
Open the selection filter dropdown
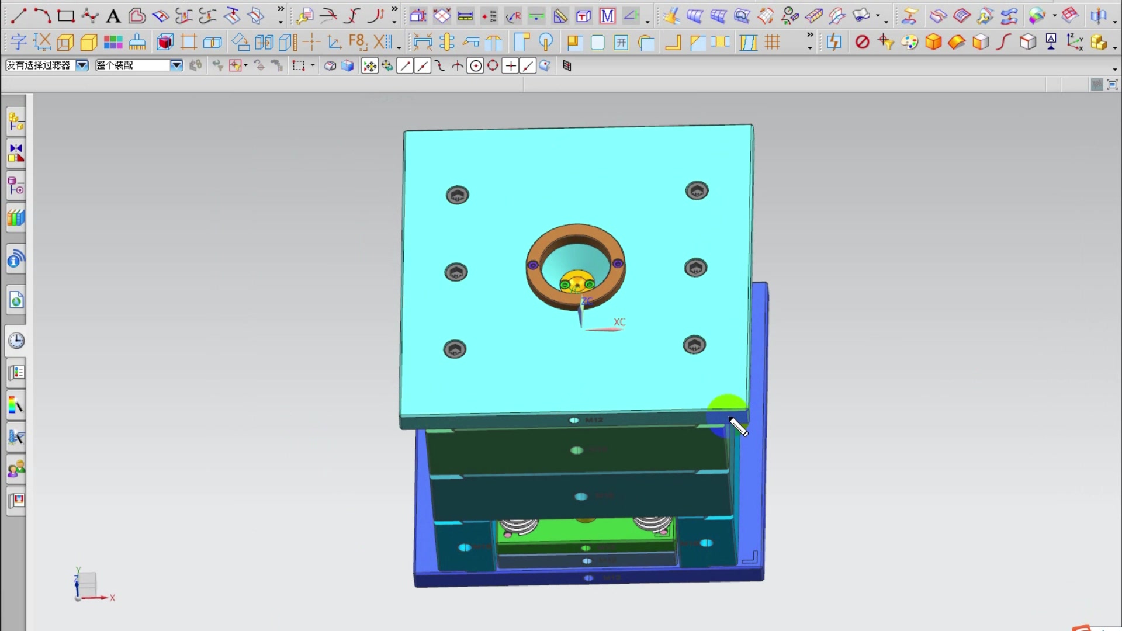pos(82,65)
